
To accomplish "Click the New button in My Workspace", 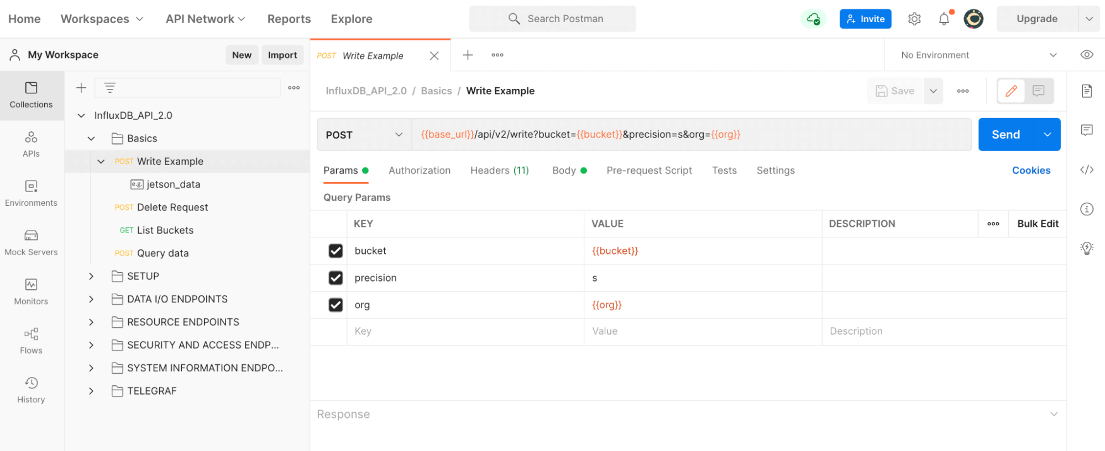I will 242,55.
